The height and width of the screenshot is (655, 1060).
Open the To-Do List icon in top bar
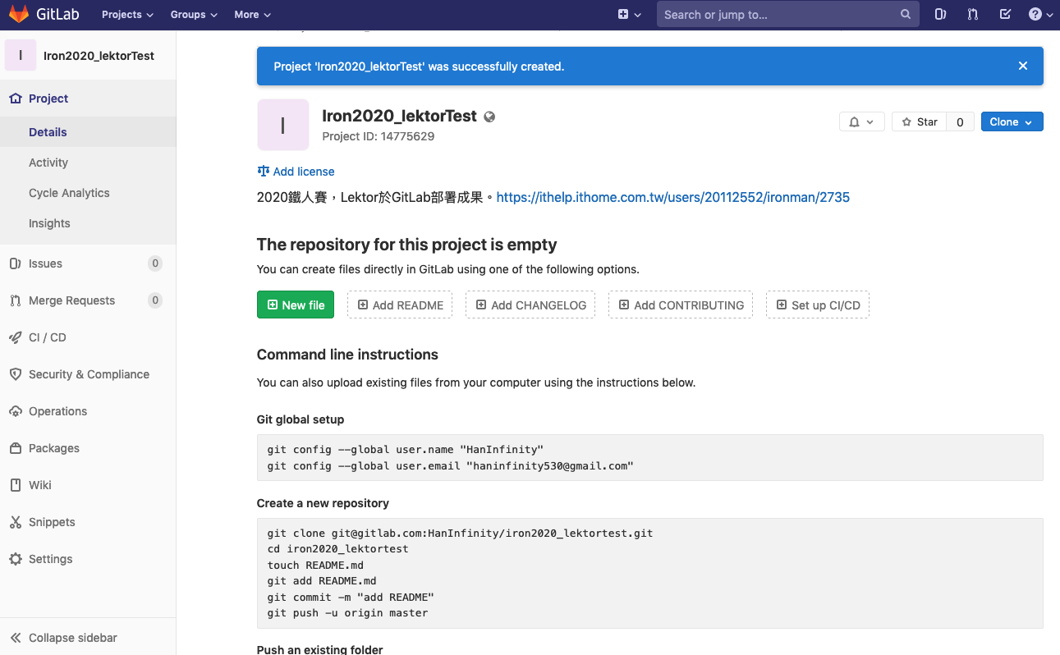click(x=1005, y=14)
